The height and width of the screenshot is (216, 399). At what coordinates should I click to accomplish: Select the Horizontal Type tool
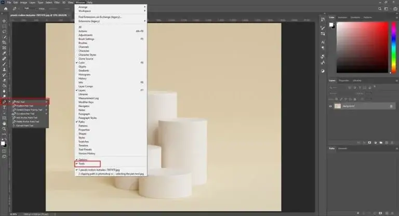point(4,107)
